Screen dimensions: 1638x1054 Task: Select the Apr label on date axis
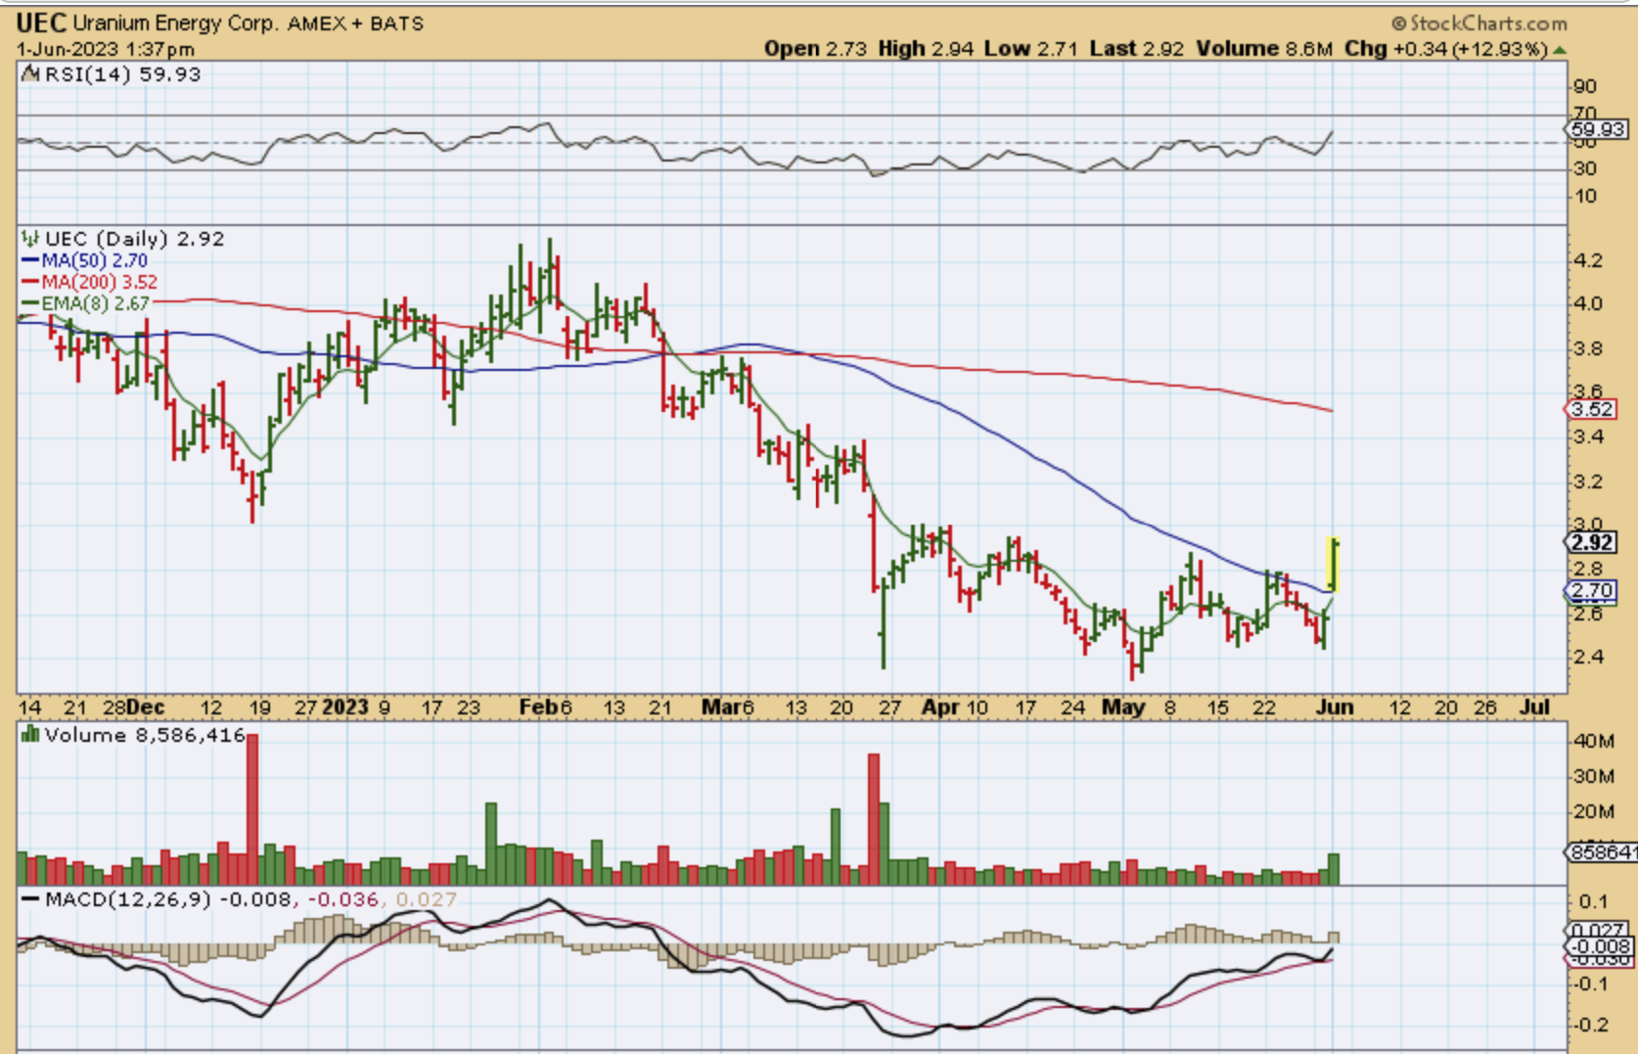(x=940, y=707)
